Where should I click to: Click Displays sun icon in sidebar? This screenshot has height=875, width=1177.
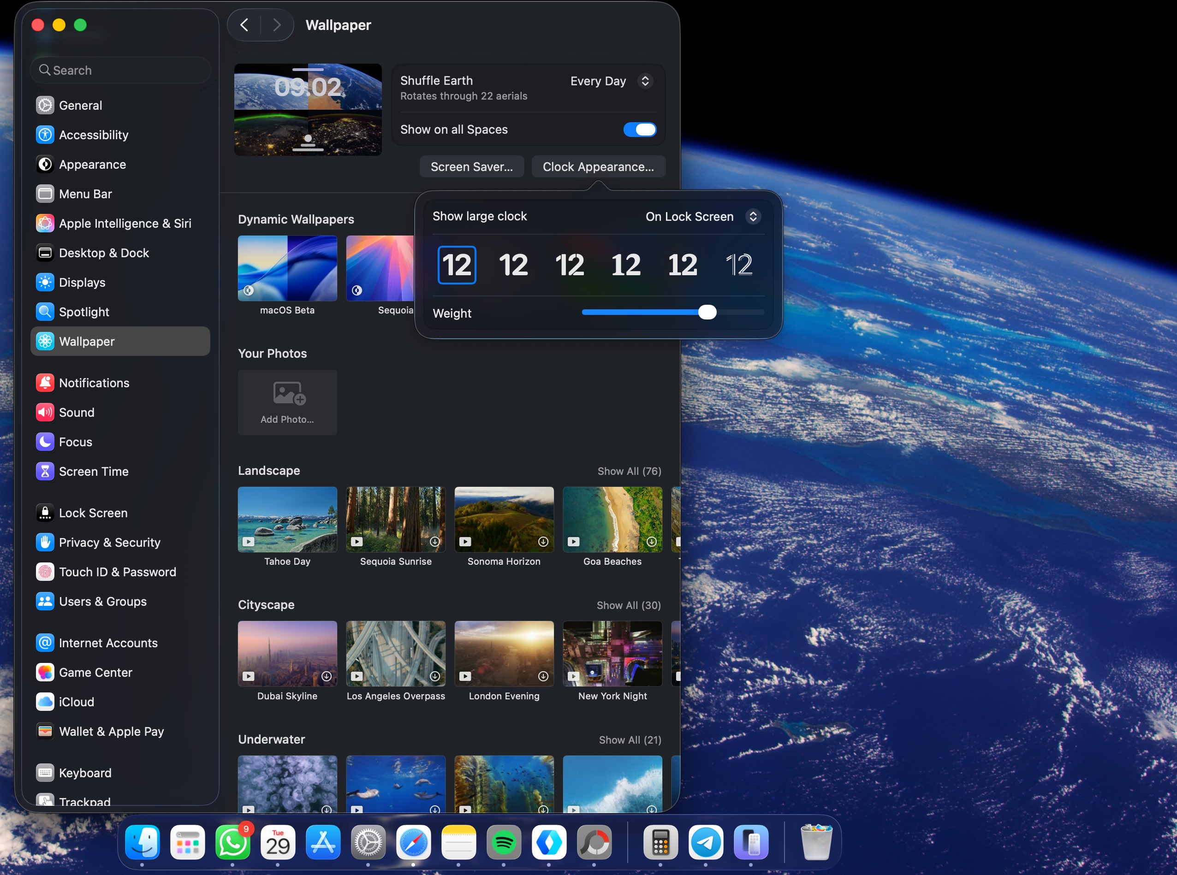pos(45,282)
